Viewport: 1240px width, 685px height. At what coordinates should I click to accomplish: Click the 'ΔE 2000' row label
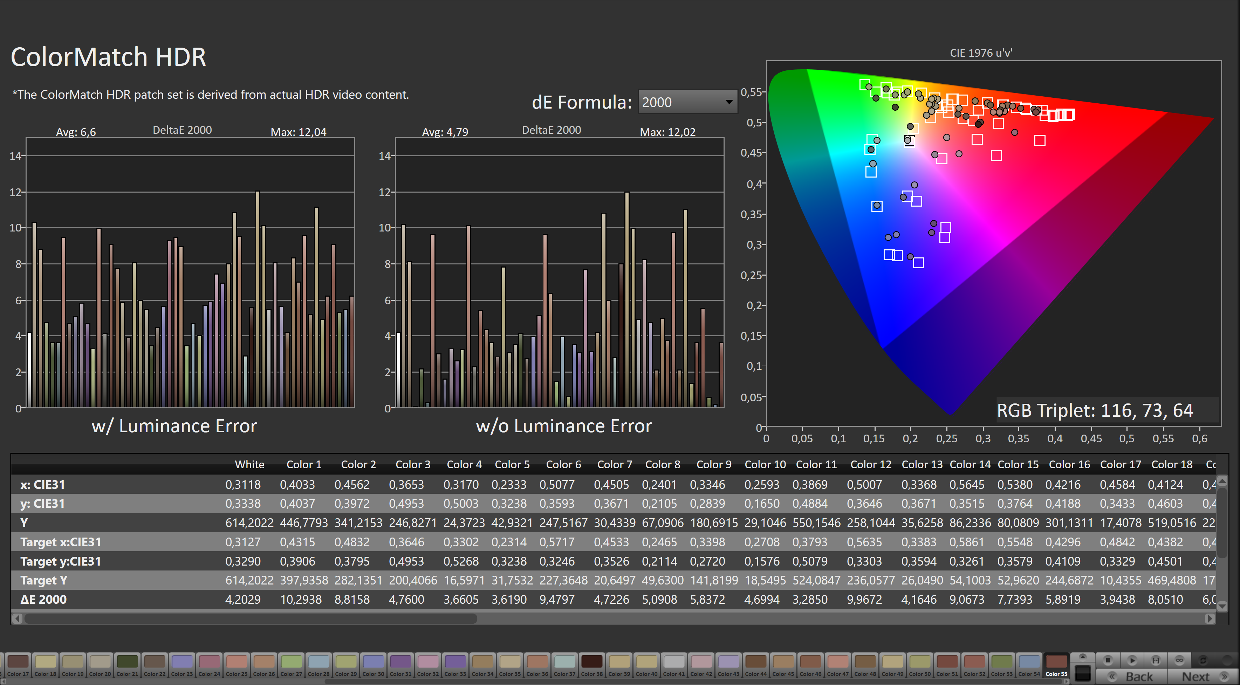click(43, 600)
